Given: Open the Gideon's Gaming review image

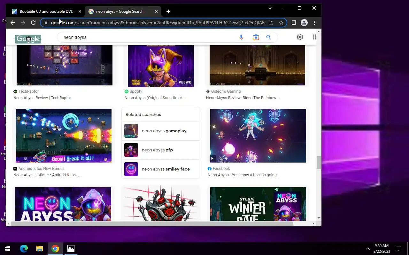Looking at the screenshot, I should [x=257, y=65].
